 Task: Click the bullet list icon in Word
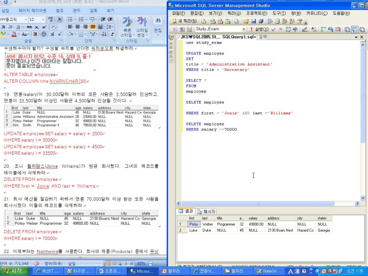tap(70, 19)
